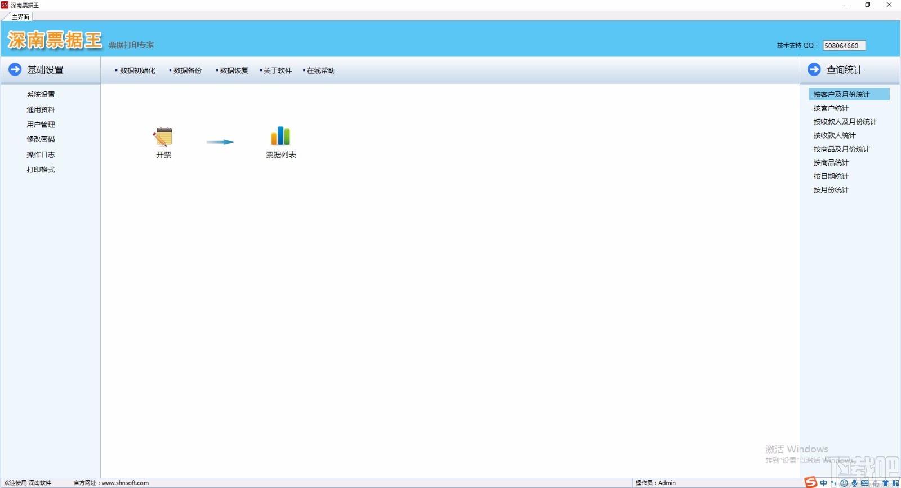Open the soft keyboard icon
Screen dimensions: 901x488
(x=865, y=483)
